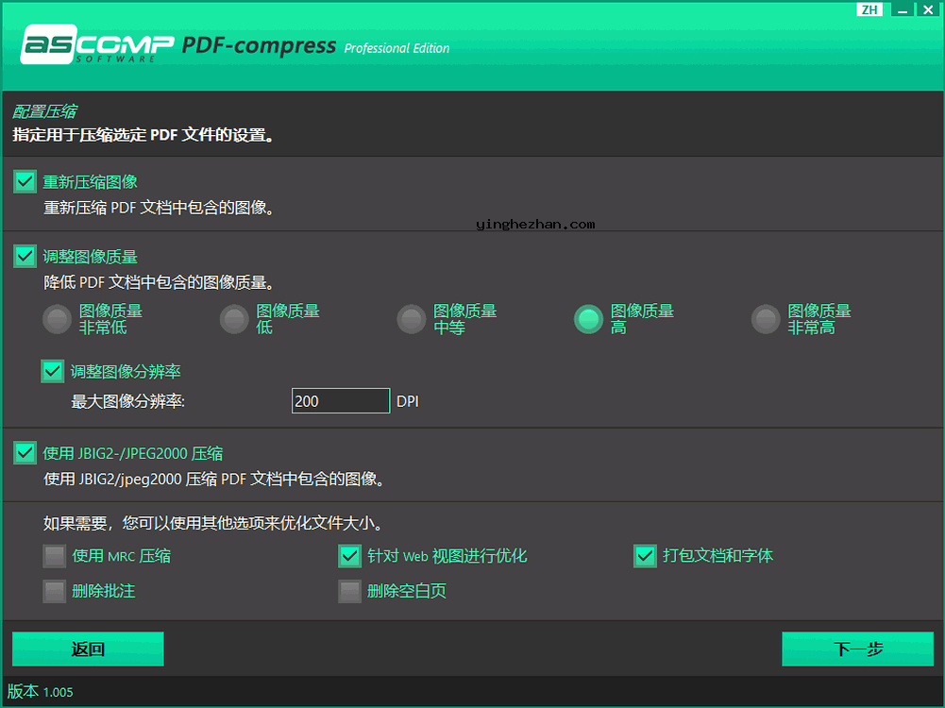Toggle the 调整图像分辨率 checkbox
945x708 pixels.
point(53,371)
